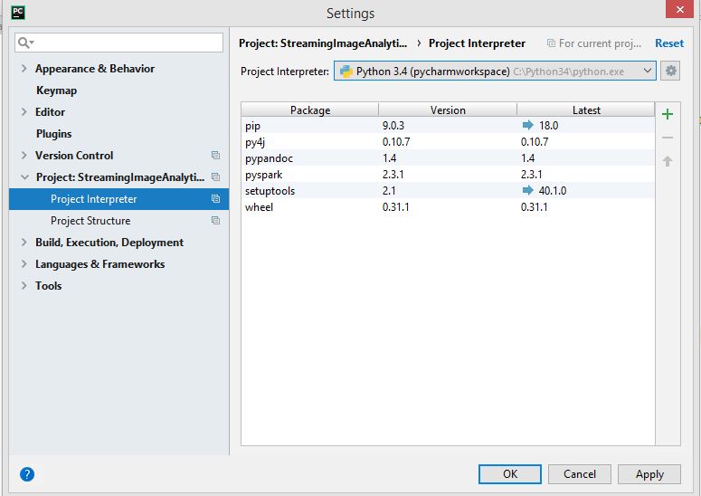
Task: Click the Python logo in the interpreter combo box
Action: [346, 72]
